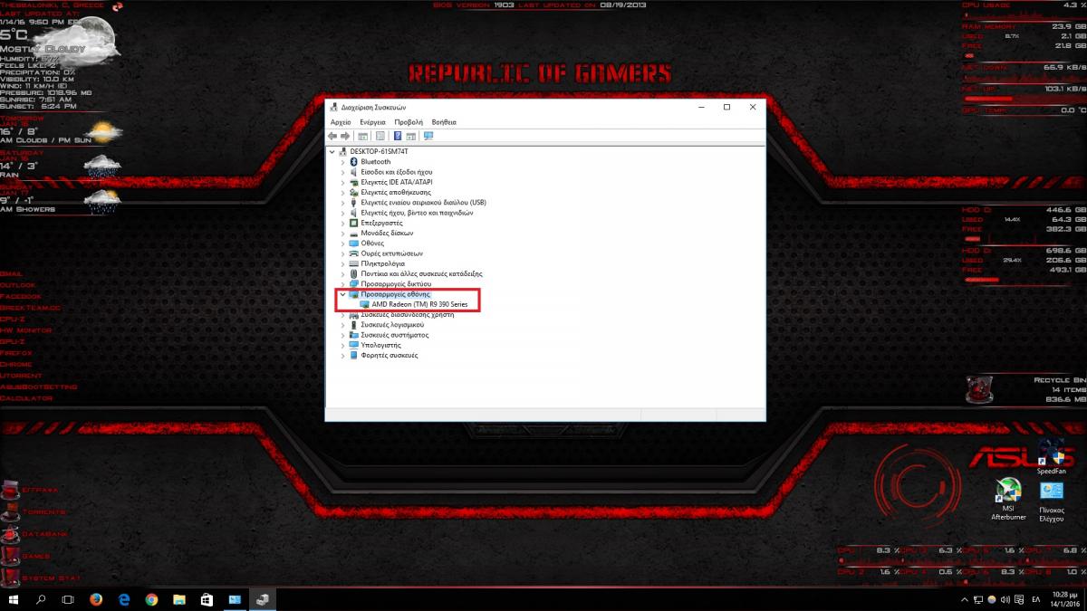This screenshot has width=1087, height=611.
Task: Expand the Οθόνες category
Action: pos(342,243)
